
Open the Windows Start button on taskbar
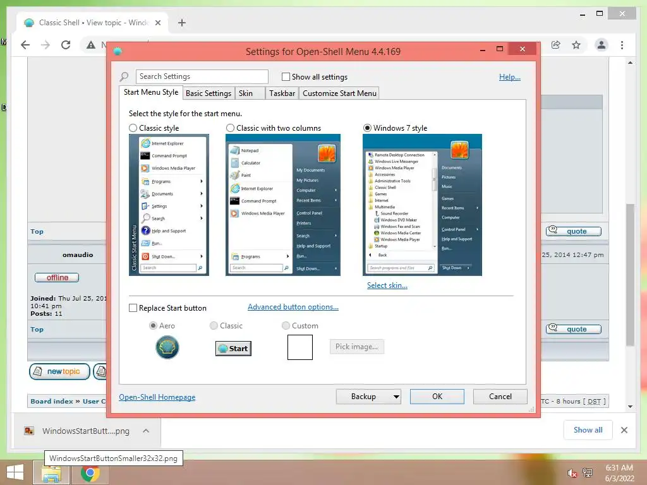[x=15, y=472]
